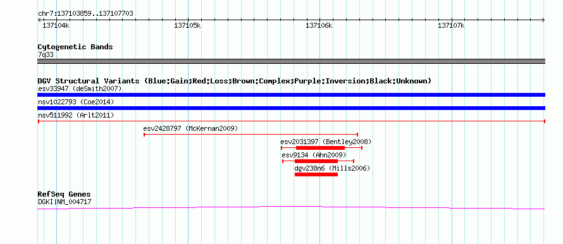Select the blue esv33947 gain bar
Image resolution: width=563 pixels, height=244 pixels.
point(291,95)
